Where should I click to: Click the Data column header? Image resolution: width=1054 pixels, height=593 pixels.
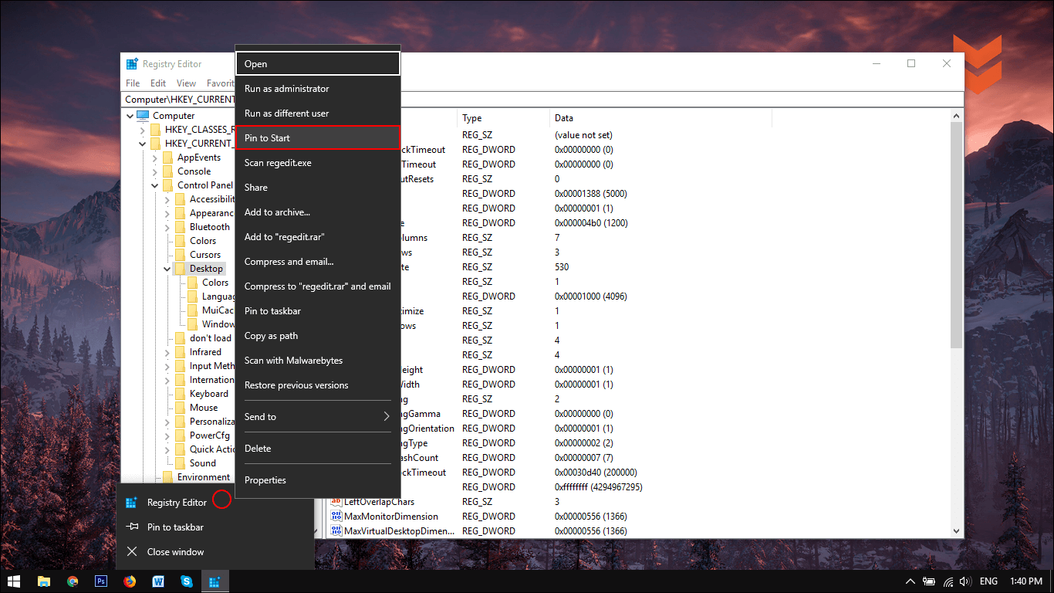[x=660, y=118]
